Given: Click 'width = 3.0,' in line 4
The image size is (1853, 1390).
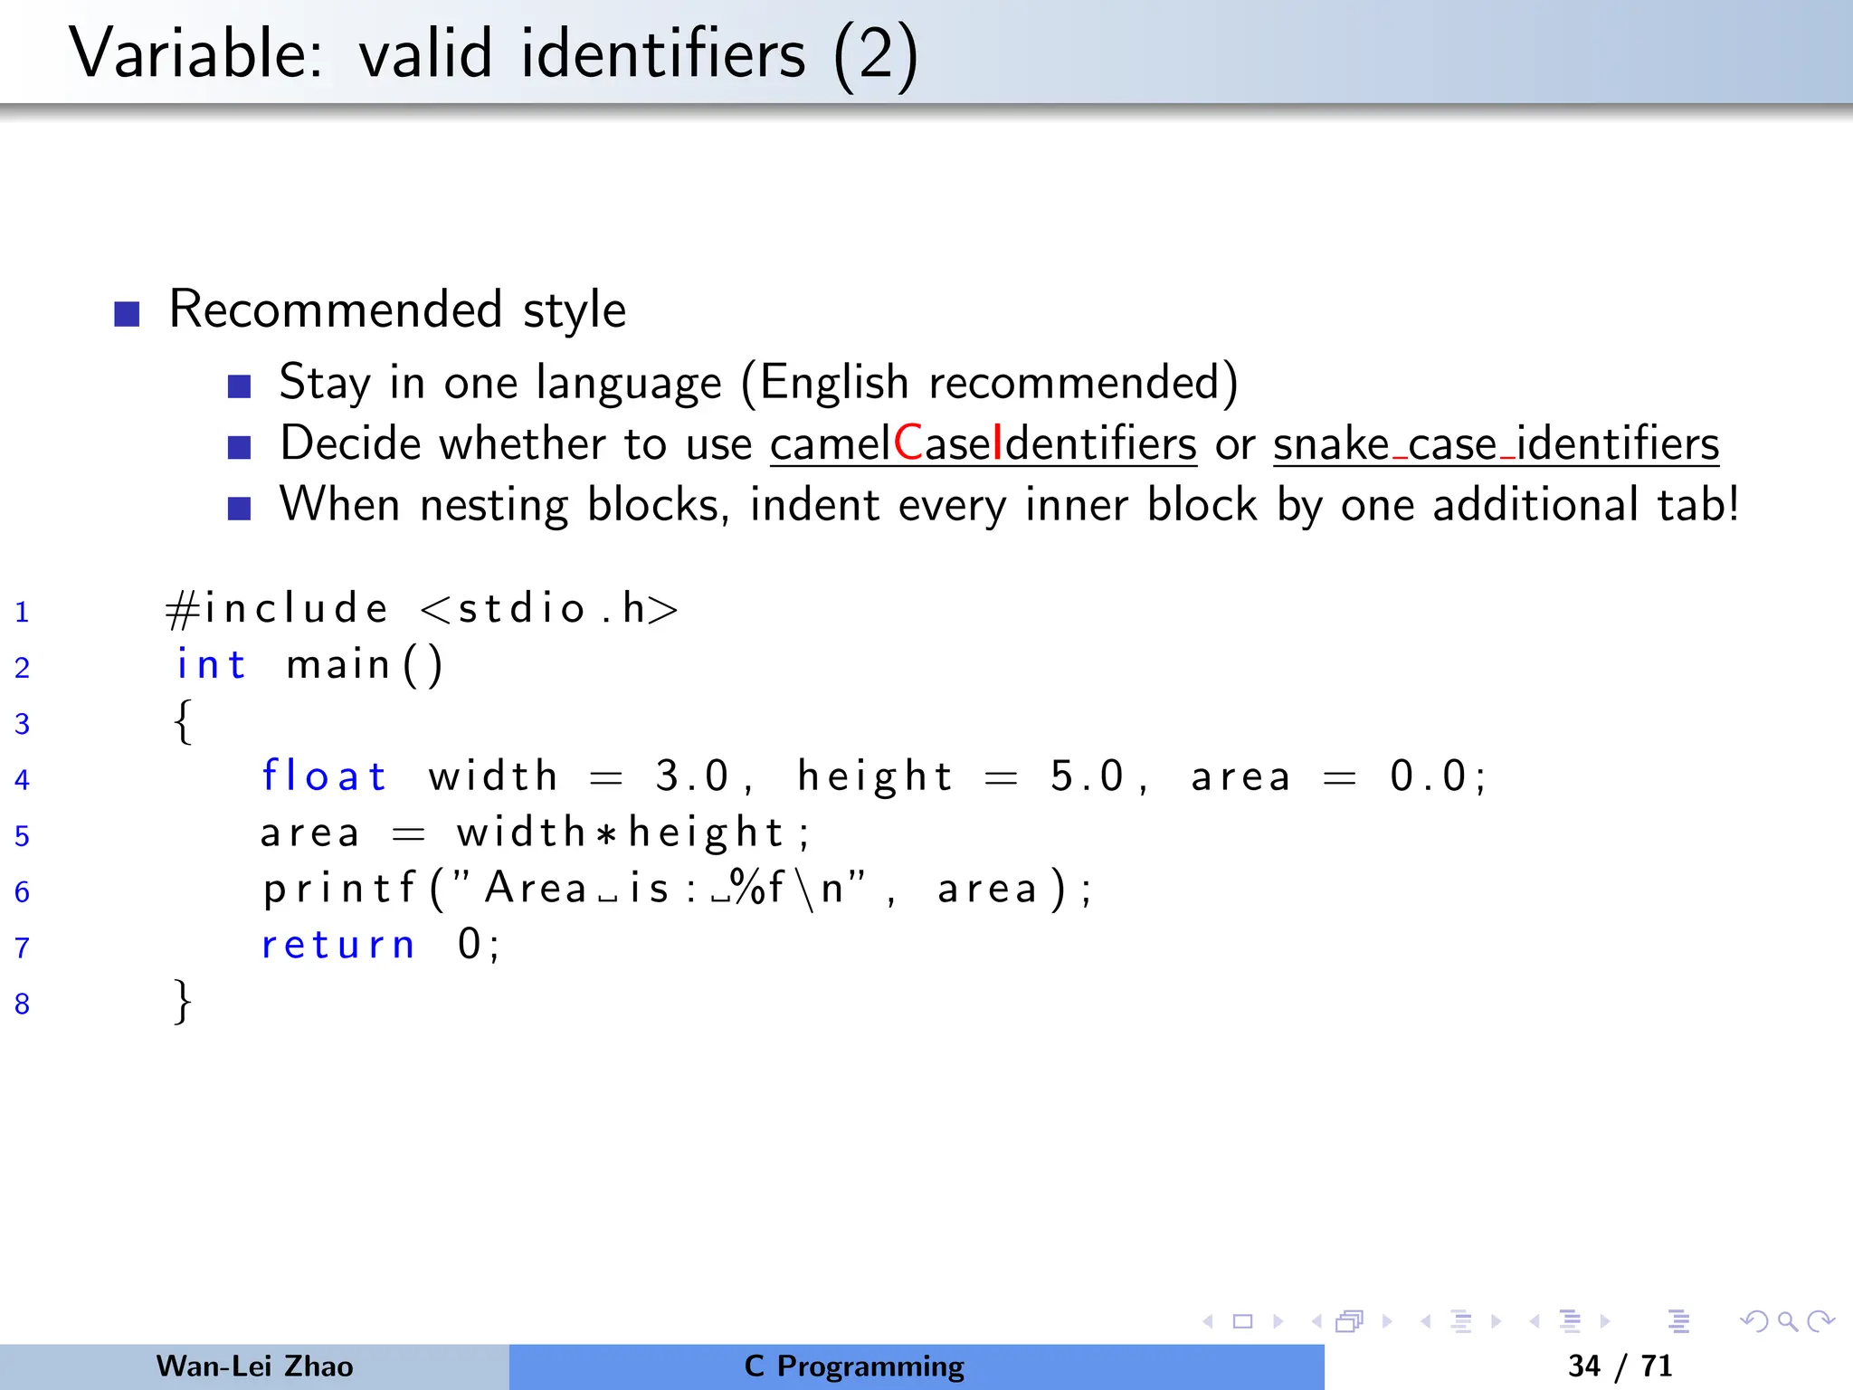Looking at the screenshot, I should pos(592,776).
